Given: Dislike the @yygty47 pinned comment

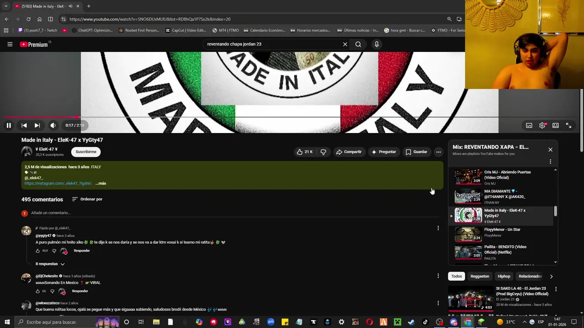Looking at the screenshot, I should 54,251.
